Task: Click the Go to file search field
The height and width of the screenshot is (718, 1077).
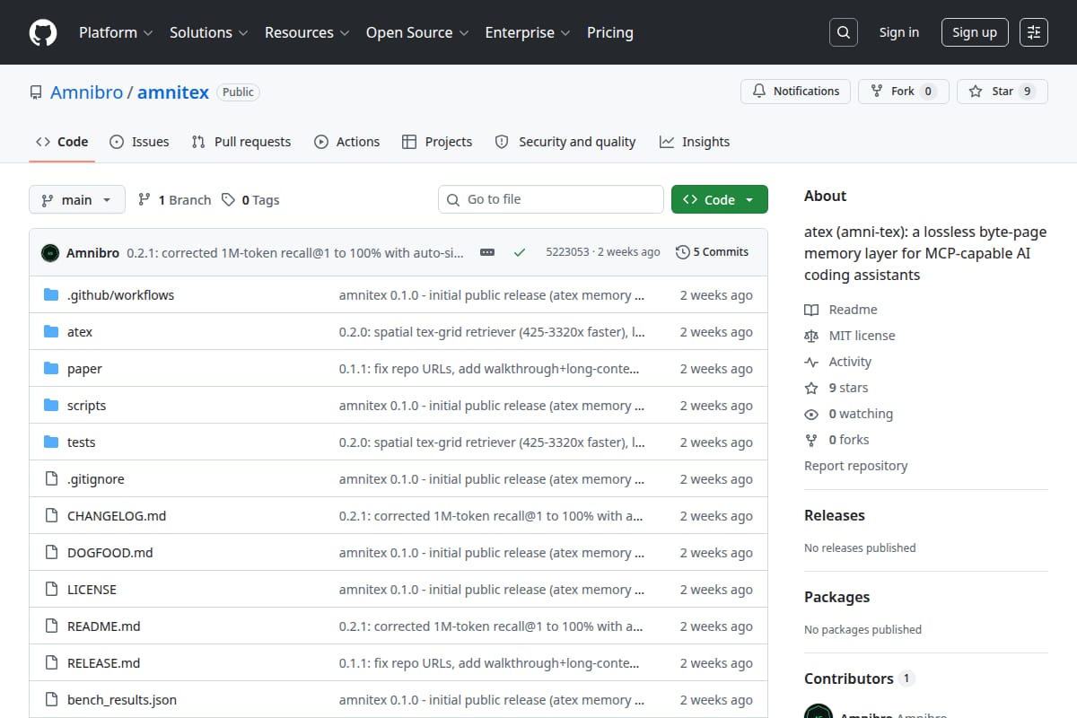Action: click(x=551, y=199)
